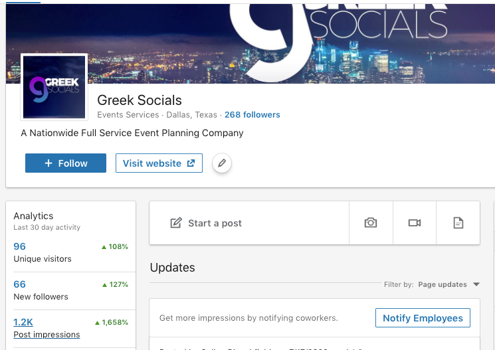
Task: Click the Analytics heading
Action: tap(33, 216)
